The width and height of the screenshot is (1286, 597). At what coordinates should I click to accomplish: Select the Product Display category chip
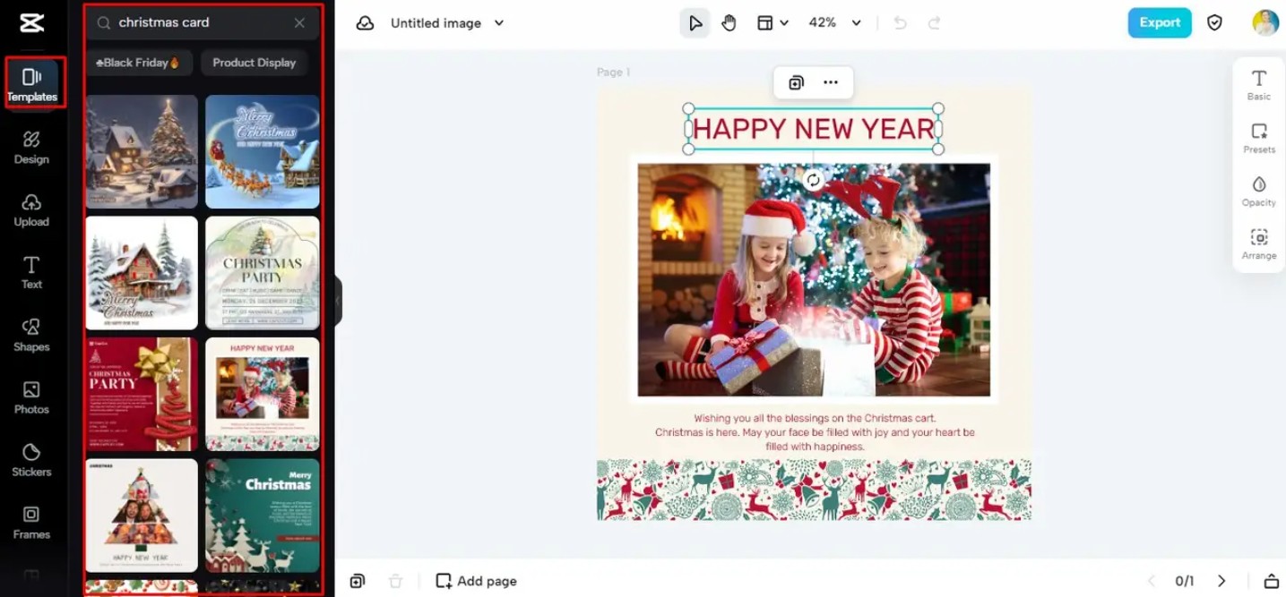pos(254,63)
